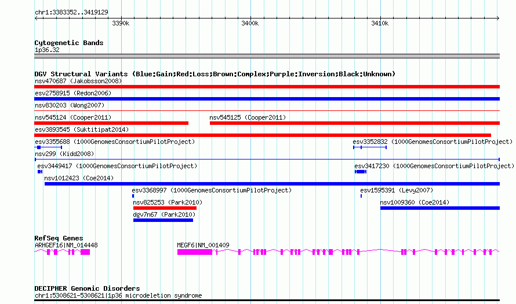Click the esv3355688 variant glyph
The width and height of the screenshot is (516, 304).
coord(48,147)
